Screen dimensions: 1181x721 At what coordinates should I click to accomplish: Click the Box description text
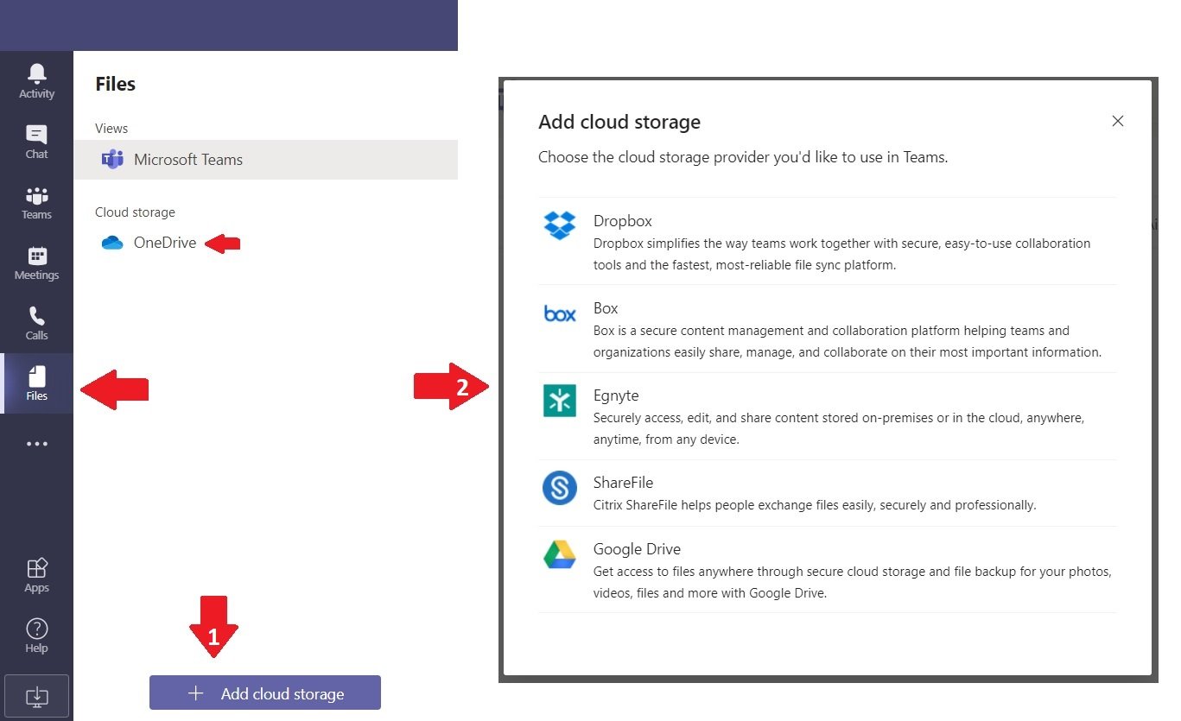[x=848, y=341]
